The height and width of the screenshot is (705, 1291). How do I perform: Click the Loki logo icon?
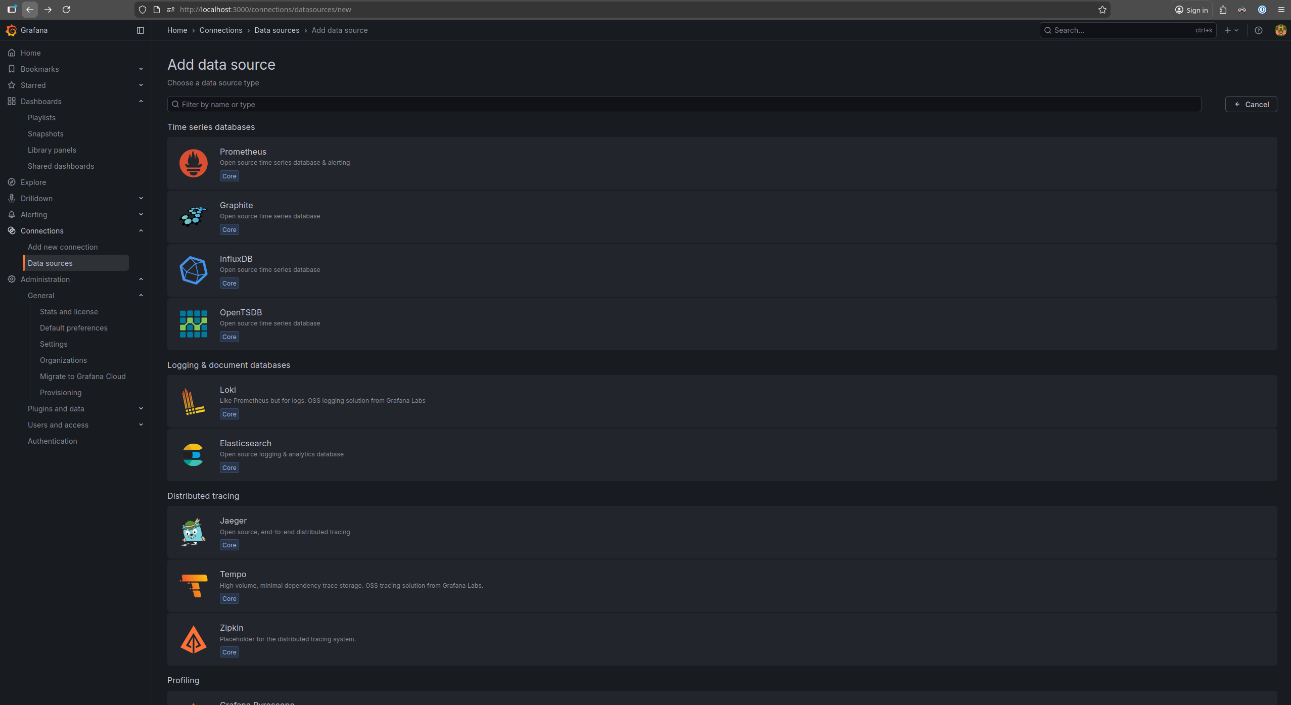click(x=193, y=401)
